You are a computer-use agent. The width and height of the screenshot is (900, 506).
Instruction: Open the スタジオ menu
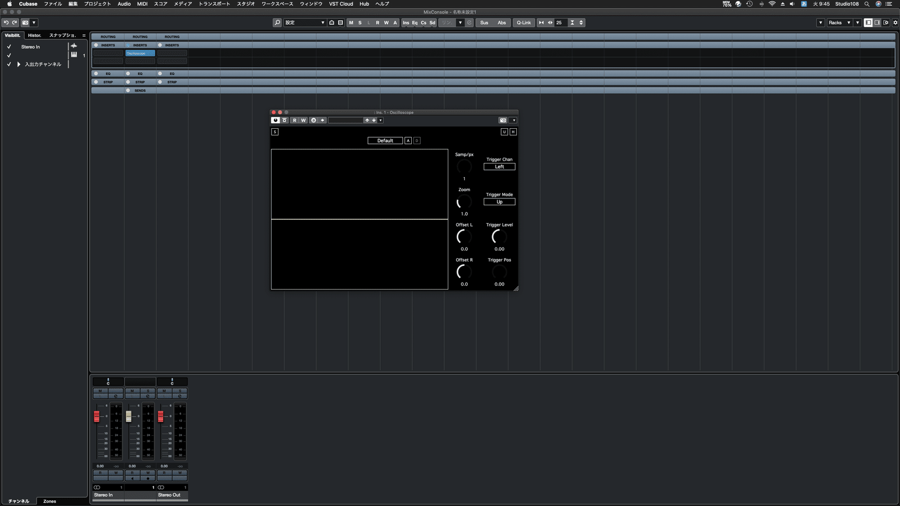coord(246,4)
